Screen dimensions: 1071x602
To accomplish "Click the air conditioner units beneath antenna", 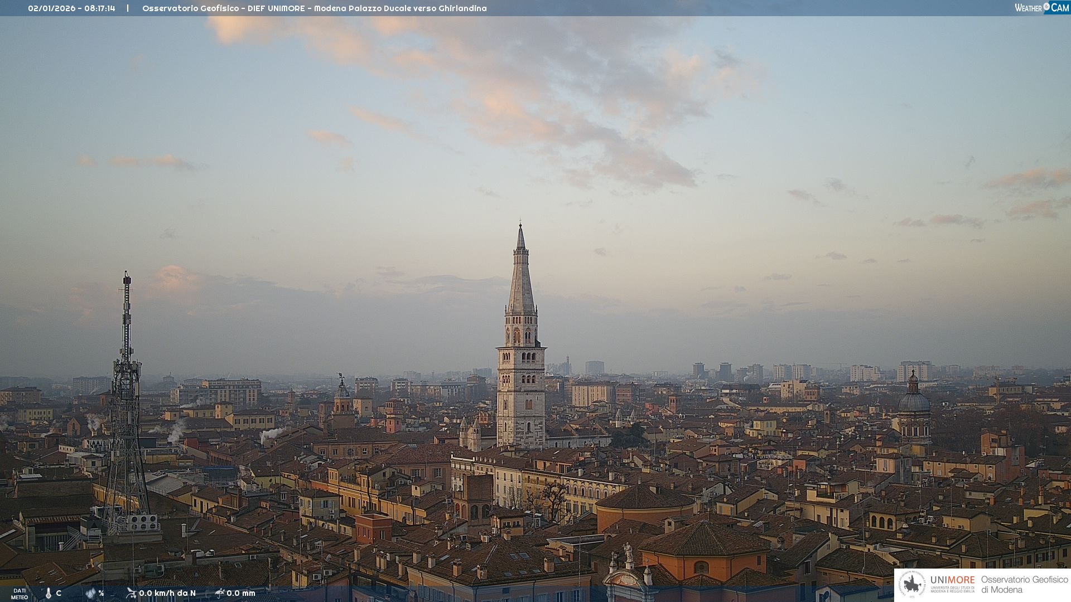I will tap(143, 522).
